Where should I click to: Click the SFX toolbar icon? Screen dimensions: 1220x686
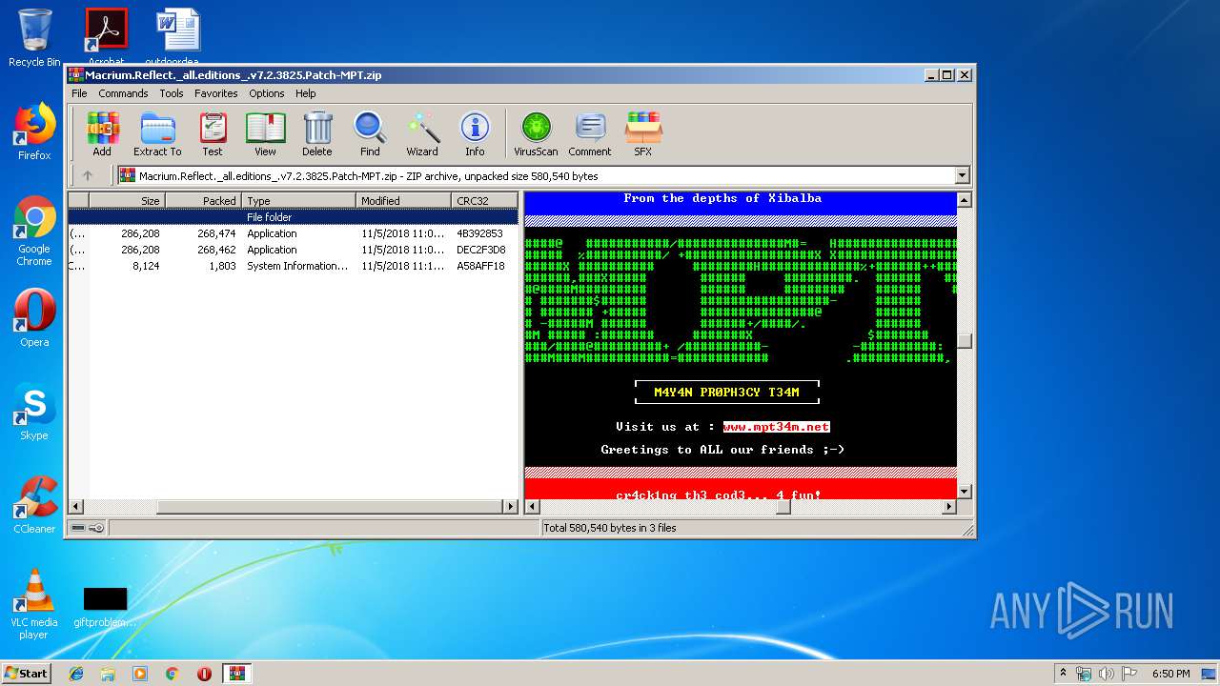(x=643, y=133)
